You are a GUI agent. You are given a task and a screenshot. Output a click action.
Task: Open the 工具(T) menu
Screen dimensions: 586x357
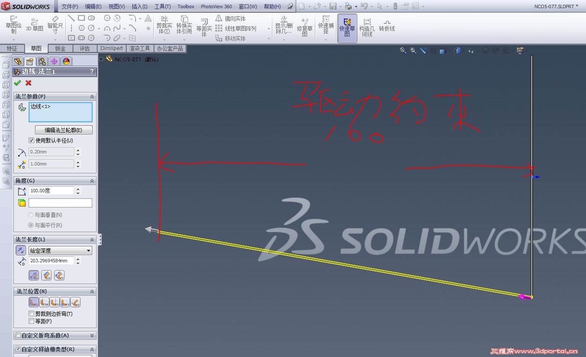(162, 6)
